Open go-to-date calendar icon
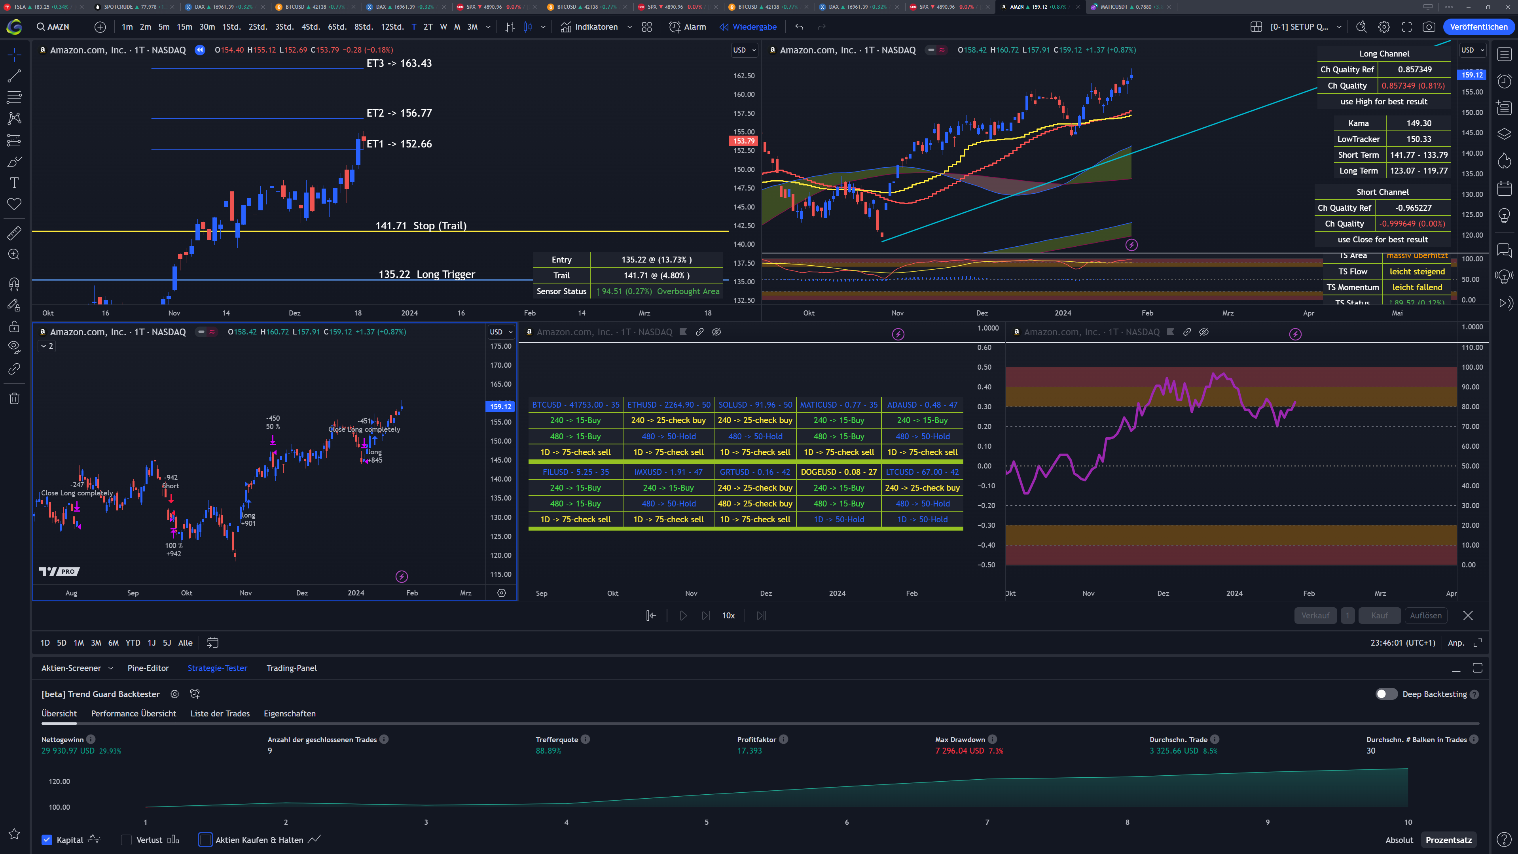This screenshot has height=854, width=1518. point(213,642)
